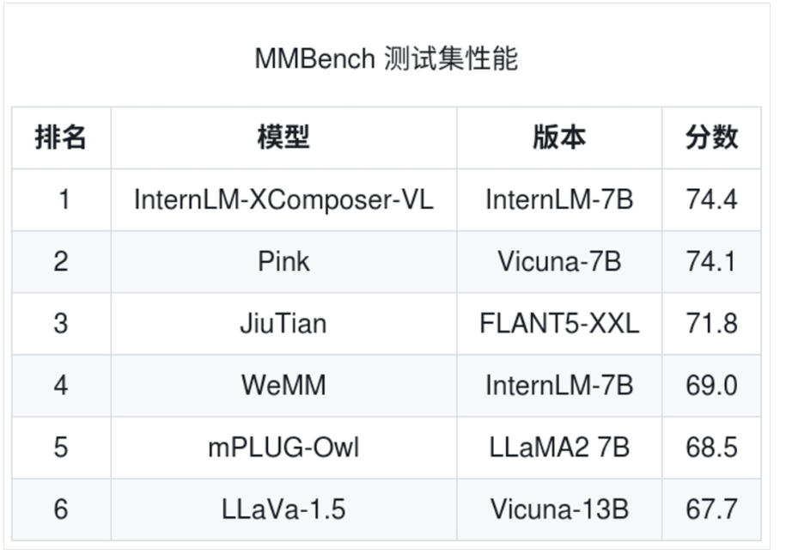Click the score 69.0 cell
Image resolution: width=786 pixels, height=555 pixels.
pos(711,385)
